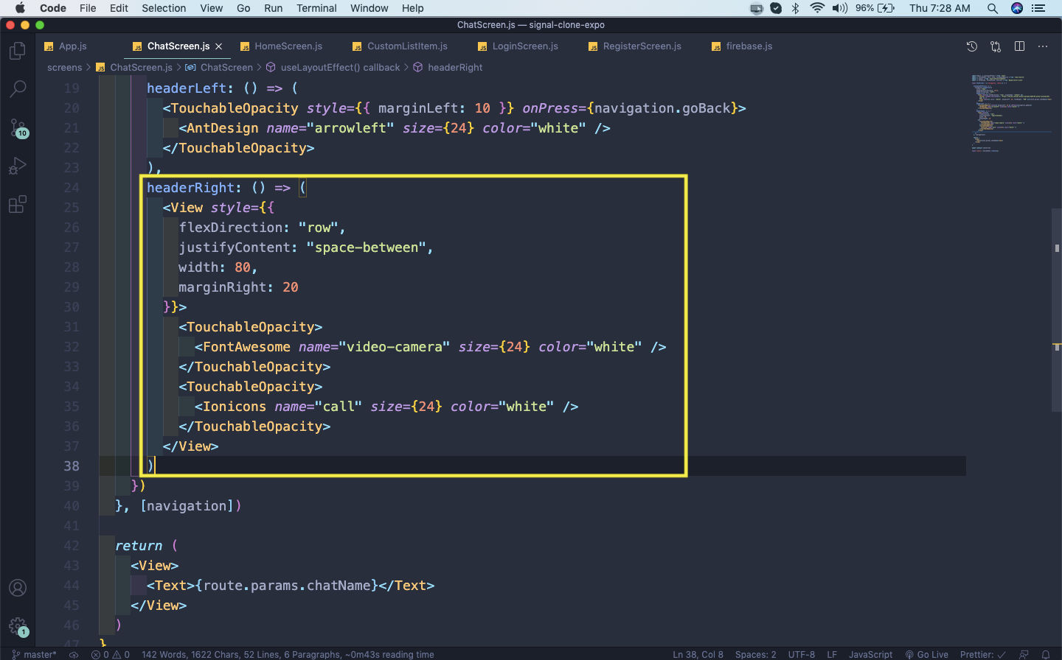The height and width of the screenshot is (660, 1062).
Task: Open the editor More Actions ellipsis
Action: tap(1043, 46)
